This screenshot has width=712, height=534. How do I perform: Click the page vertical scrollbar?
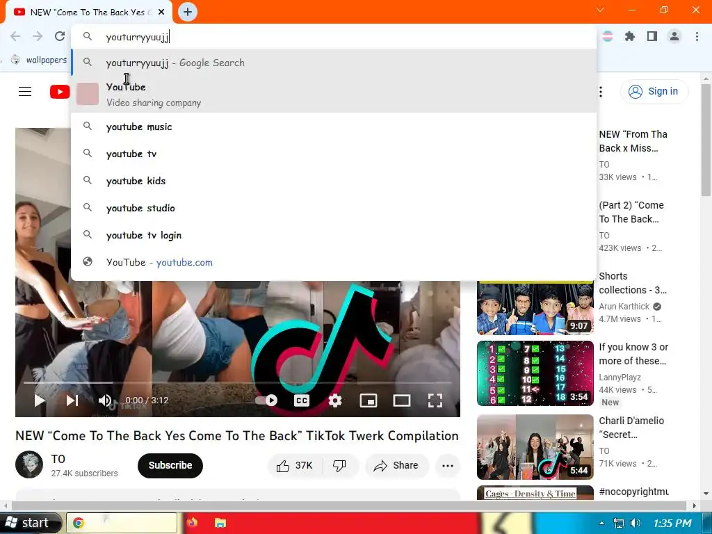click(706, 140)
